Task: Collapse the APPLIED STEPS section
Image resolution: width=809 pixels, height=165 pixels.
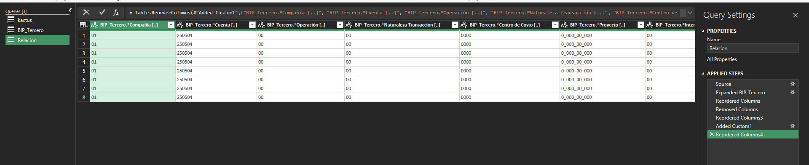Action: click(x=703, y=74)
